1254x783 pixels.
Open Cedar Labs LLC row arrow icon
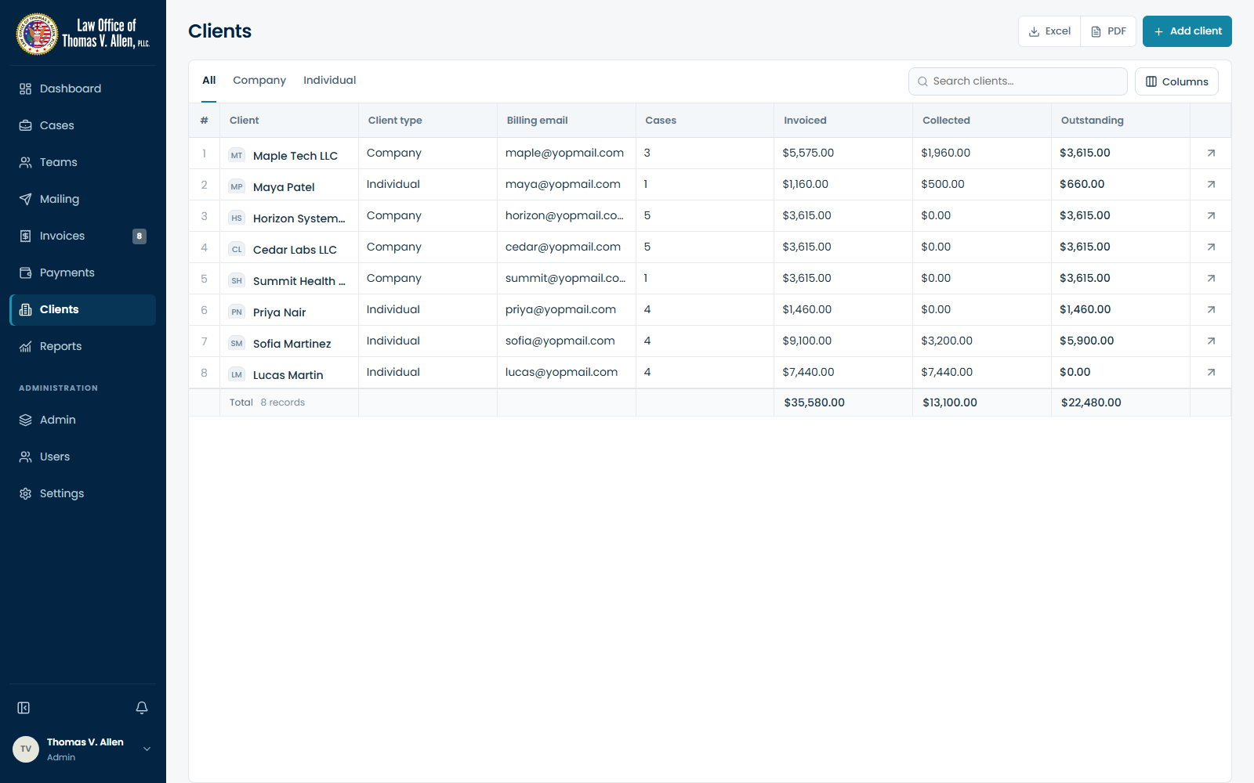[1211, 247]
